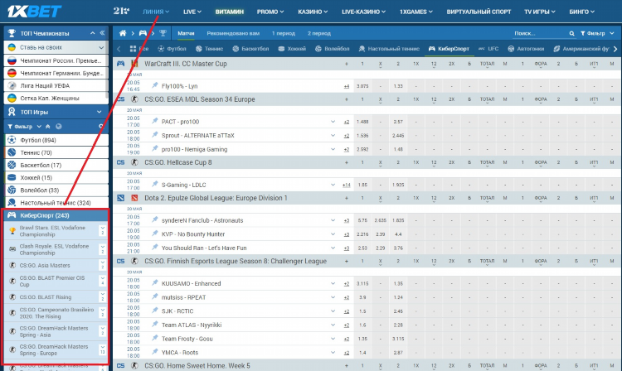
Task: Switch to the 2 период tab
Action: (x=319, y=33)
